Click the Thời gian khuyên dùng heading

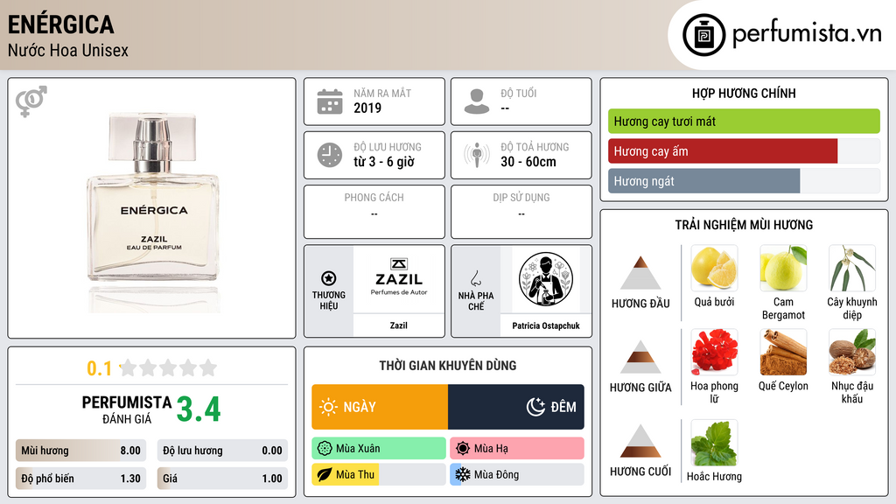[x=448, y=365]
